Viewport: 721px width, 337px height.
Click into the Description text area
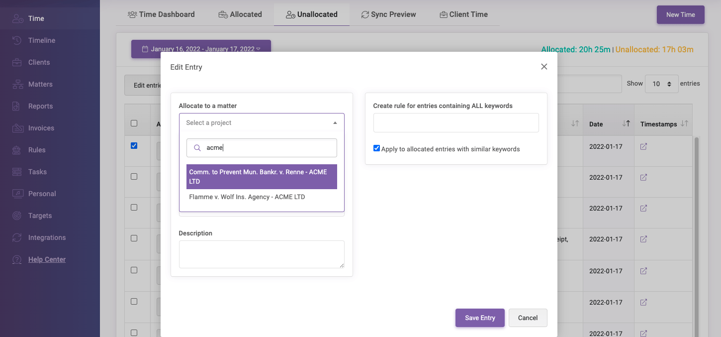point(262,254)
